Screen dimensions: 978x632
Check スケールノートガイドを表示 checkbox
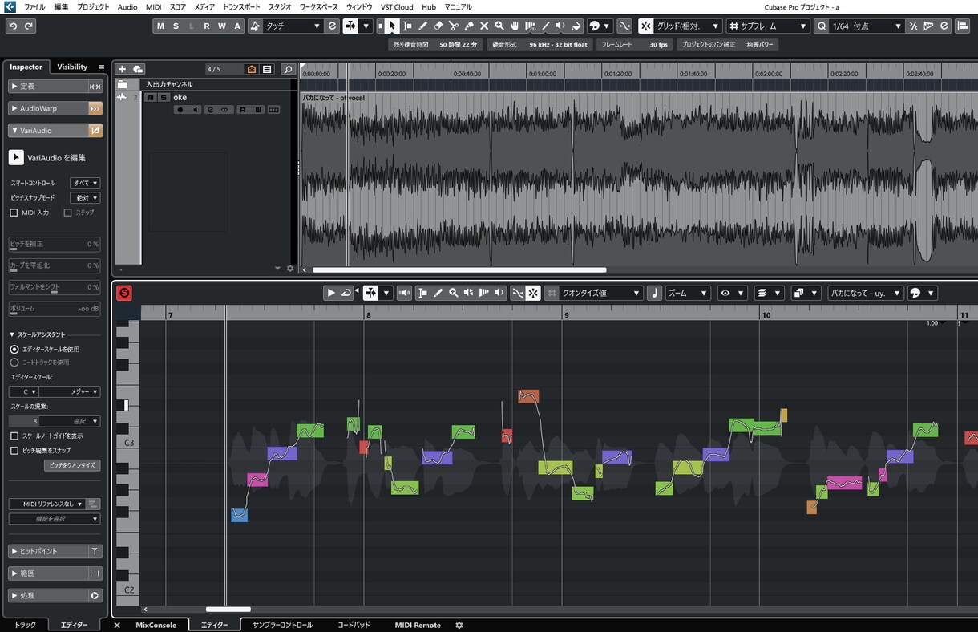click(x=14, y=436)
